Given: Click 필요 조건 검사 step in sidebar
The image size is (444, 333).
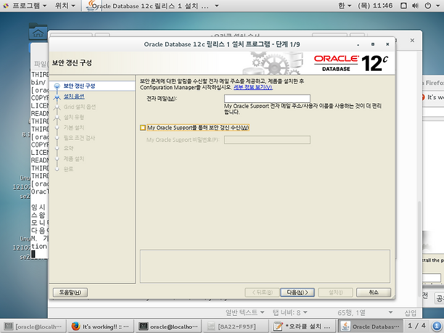Looking at the screenshot, I should 80,138.
